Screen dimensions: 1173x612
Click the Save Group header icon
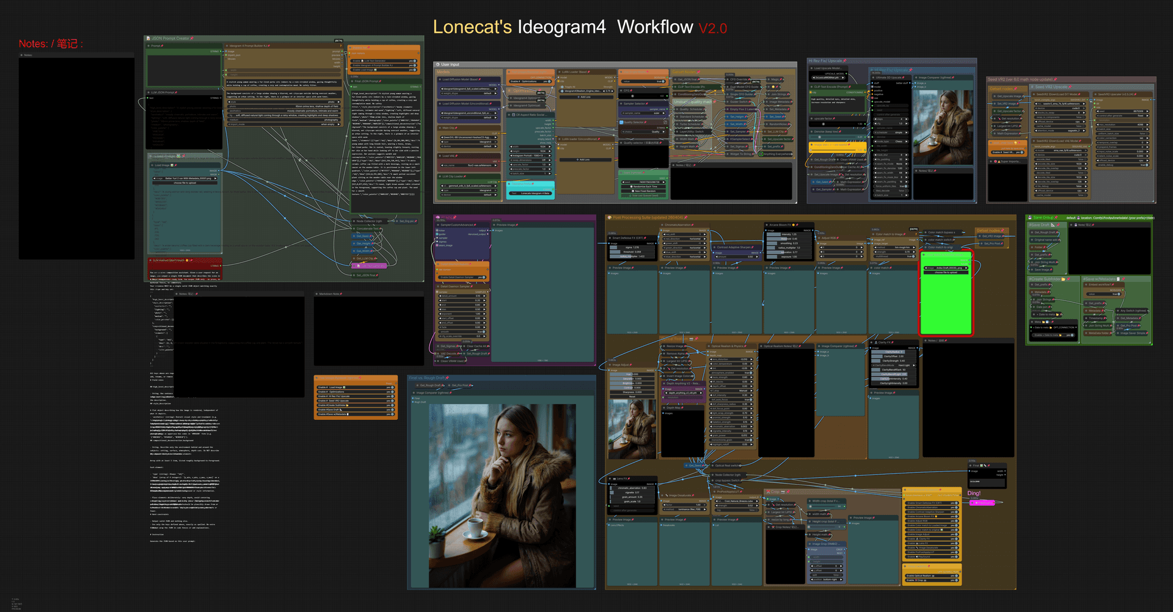pos(1029,217)
